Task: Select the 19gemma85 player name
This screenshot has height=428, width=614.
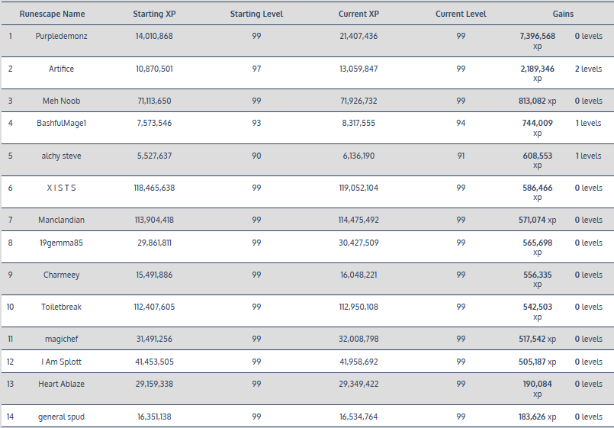Action: click(61, 243)
